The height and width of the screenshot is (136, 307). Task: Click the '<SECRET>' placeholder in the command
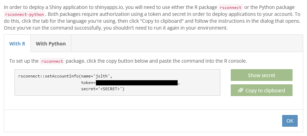point(111,89)
